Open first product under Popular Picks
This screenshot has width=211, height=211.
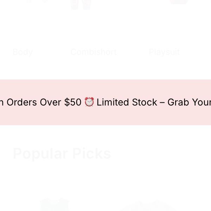[x=54, y=206]
